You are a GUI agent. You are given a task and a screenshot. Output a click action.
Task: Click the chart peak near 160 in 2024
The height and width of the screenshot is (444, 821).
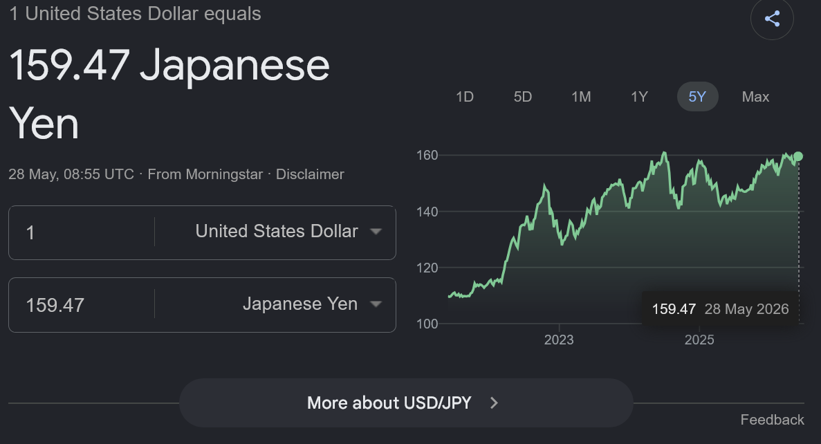point(665,153)
